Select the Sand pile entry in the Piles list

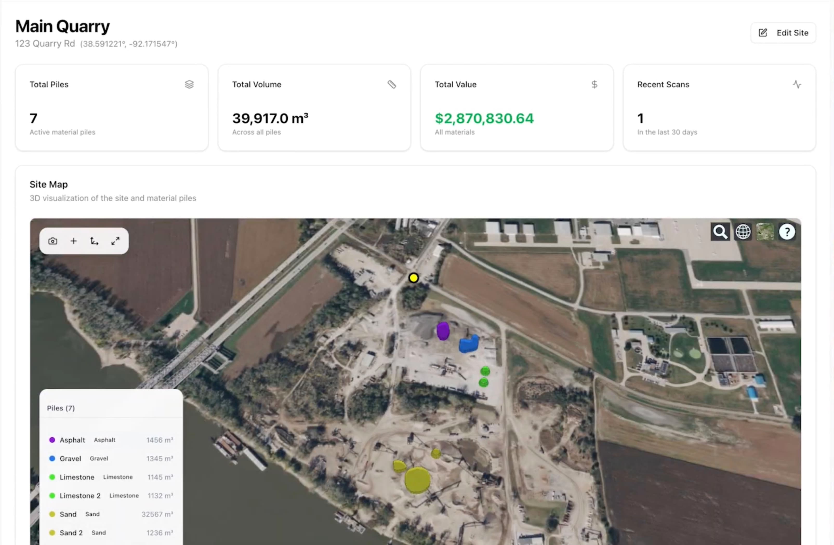pos(68,514)
